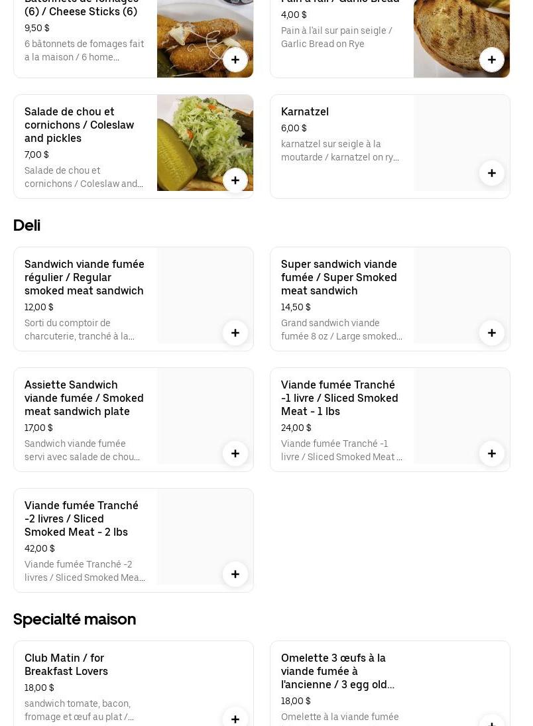
Task: Add Club Matin to the order
Action: 235,719
